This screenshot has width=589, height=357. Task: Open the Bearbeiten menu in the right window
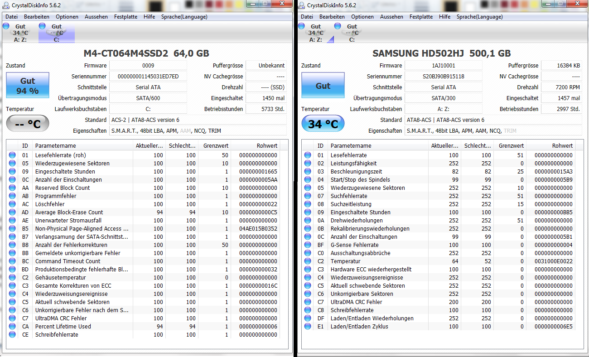332,17
